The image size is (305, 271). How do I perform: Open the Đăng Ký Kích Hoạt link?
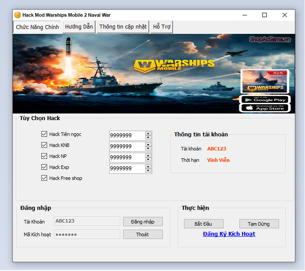click(x=229, y=234)
